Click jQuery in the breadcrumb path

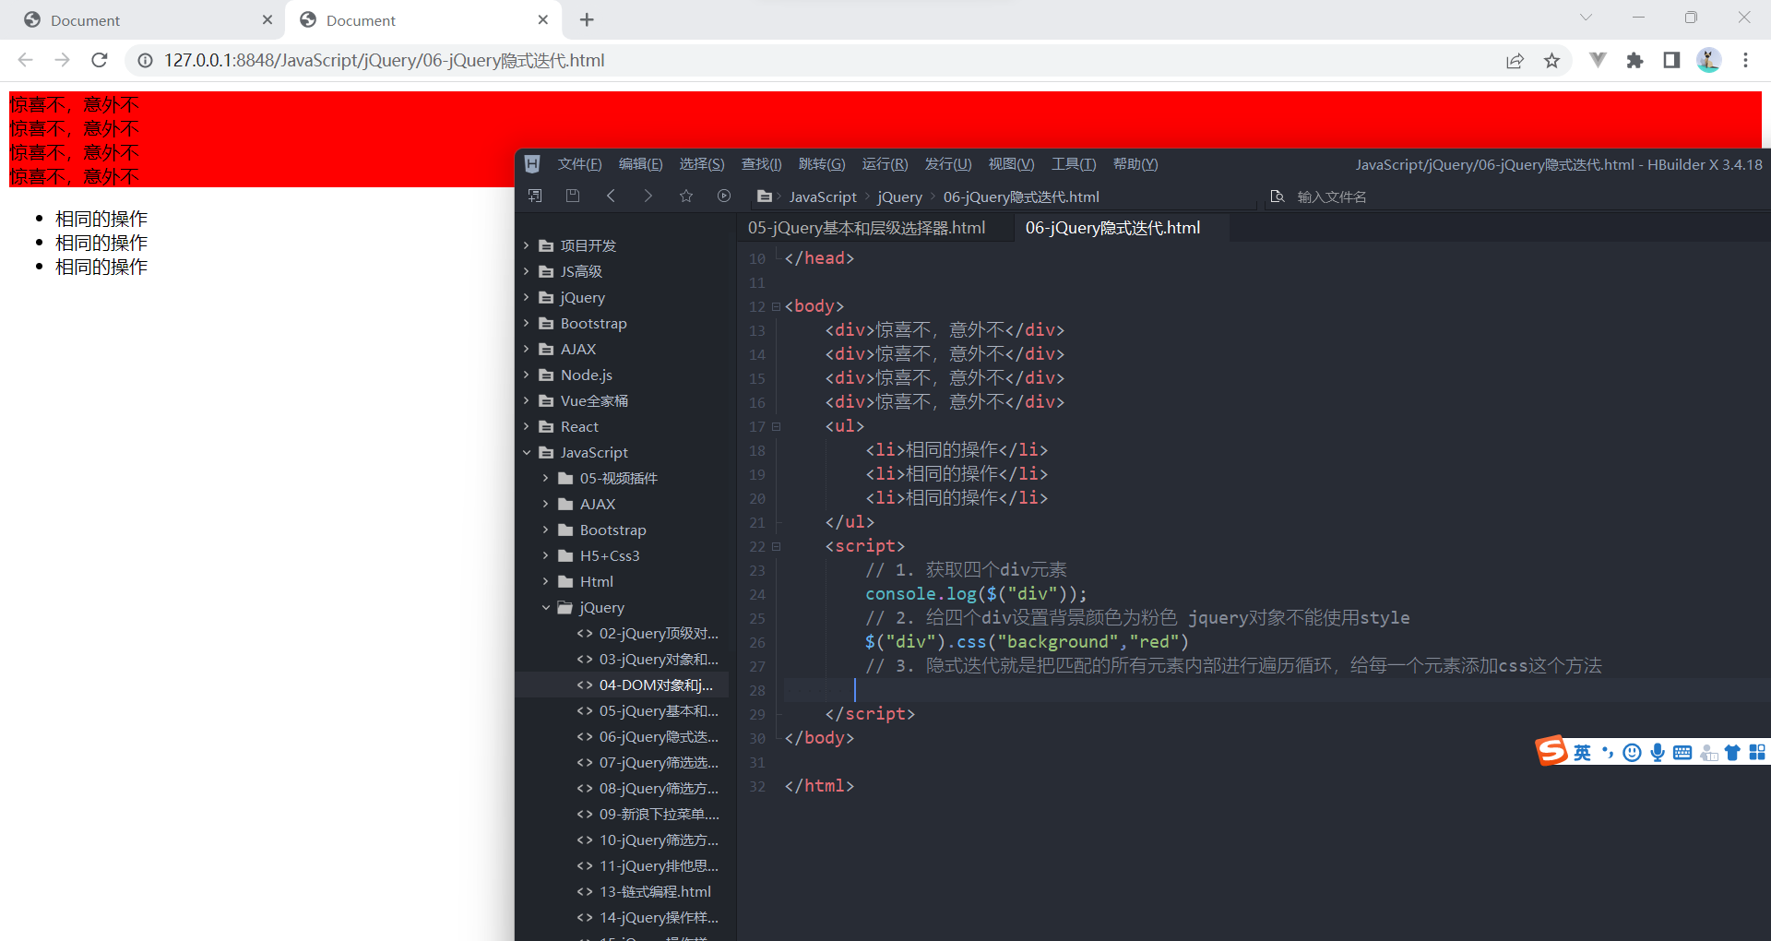click(x=899, y=197)
